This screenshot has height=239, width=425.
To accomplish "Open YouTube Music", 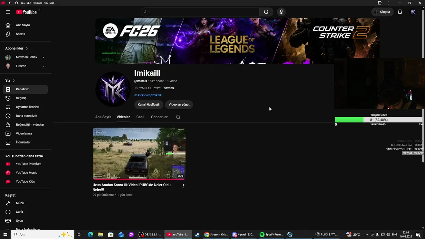I will (x=25, y=173).
